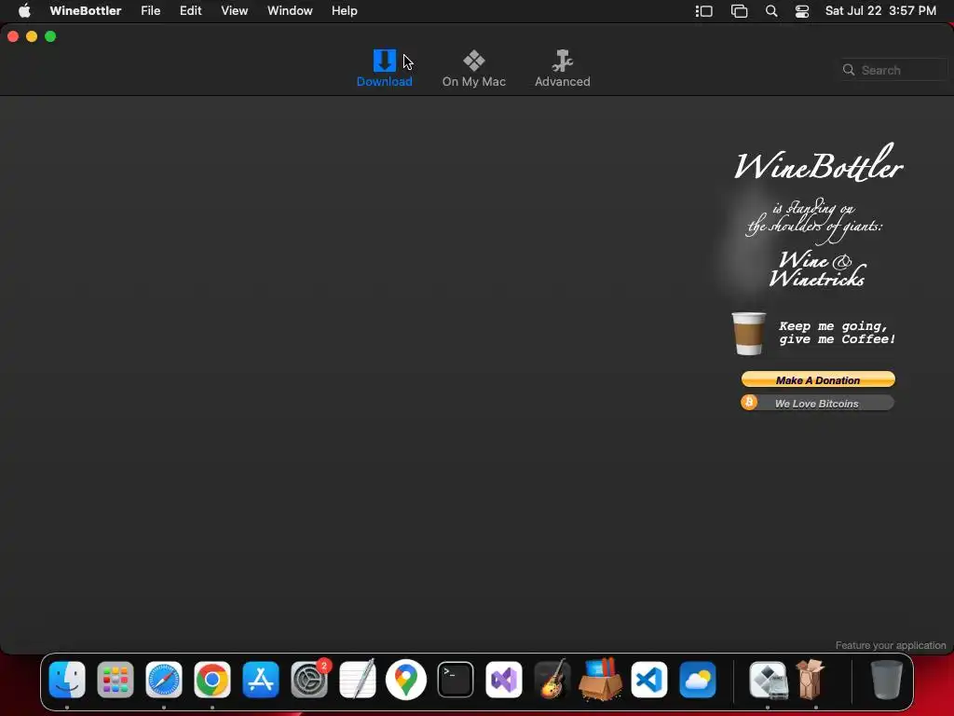Image resolution: width=954 pixels, height=716 pixels.
Task: Open the File menu
Action: 150,11
